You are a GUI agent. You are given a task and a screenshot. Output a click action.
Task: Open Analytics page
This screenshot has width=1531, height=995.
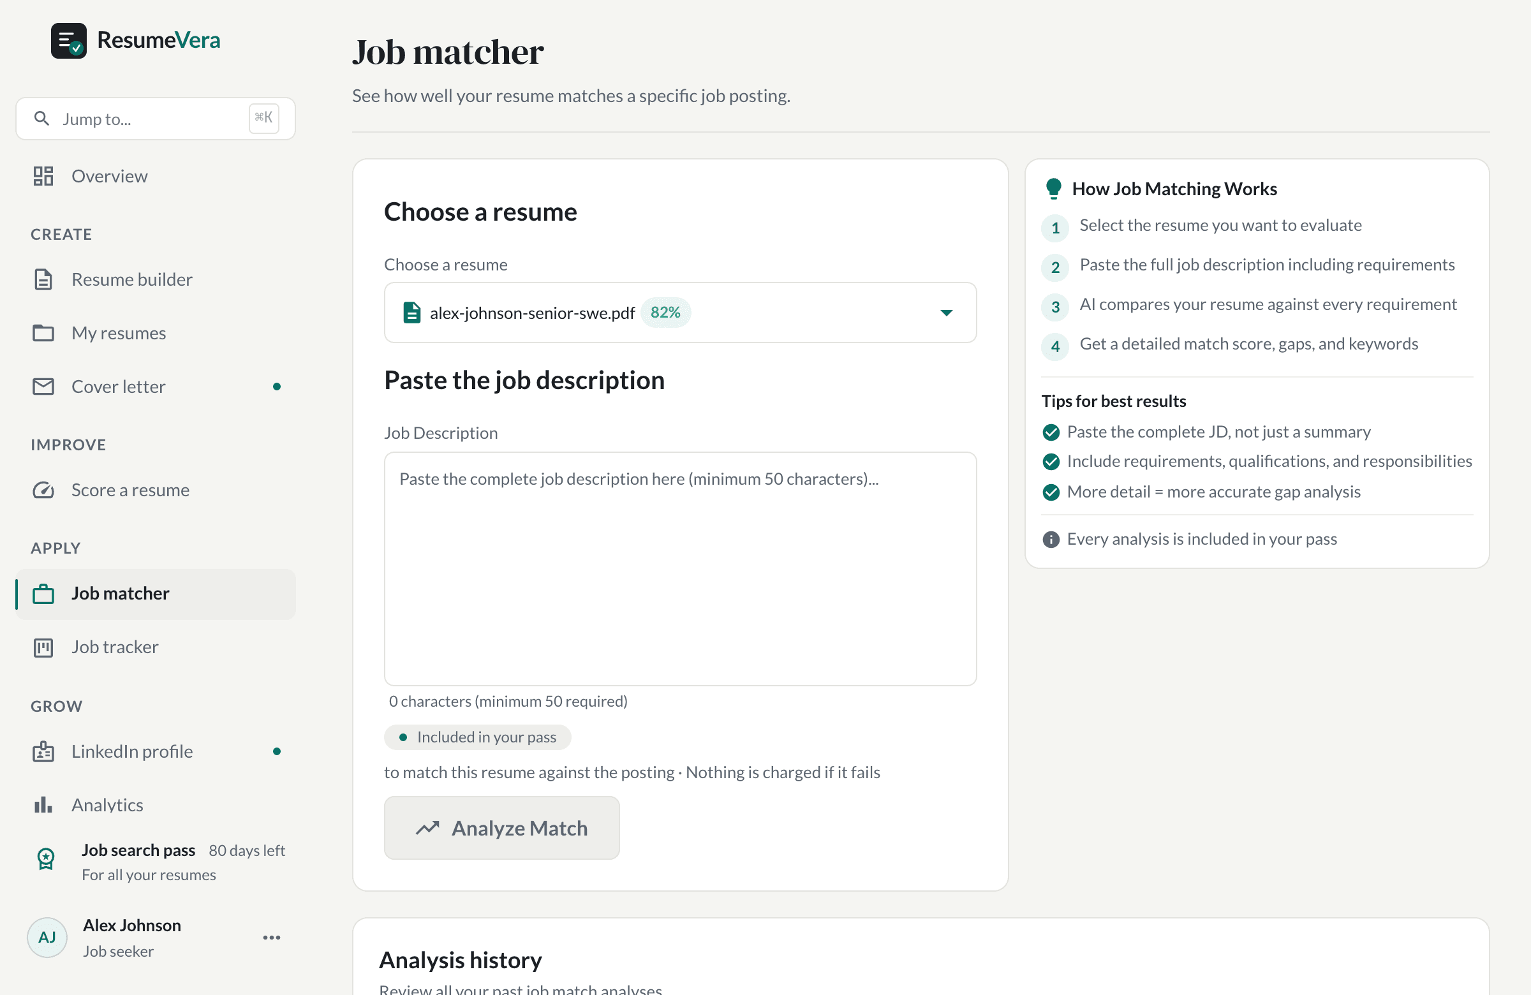156,805
